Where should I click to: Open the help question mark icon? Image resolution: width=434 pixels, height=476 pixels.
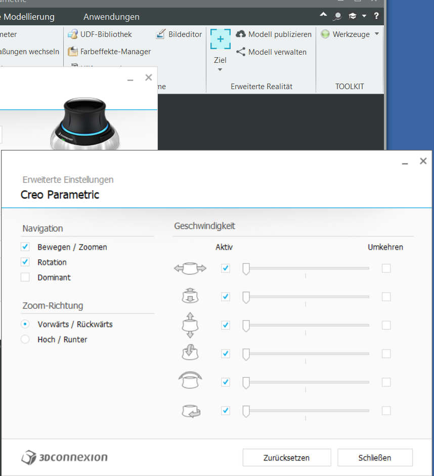(376, 16)
